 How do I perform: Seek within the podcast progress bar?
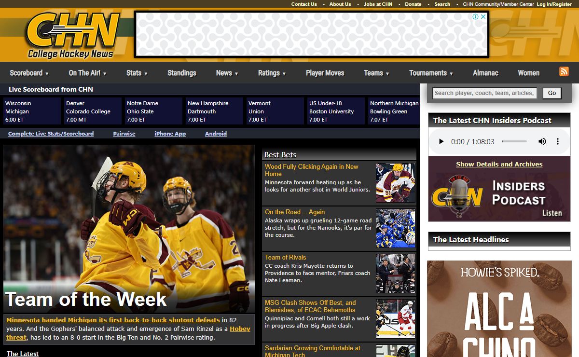coord(514,141)
